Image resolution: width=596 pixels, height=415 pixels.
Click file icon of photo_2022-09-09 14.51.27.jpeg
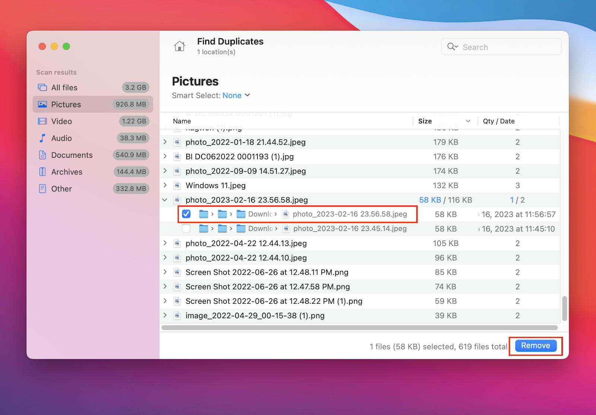click(177, 171)
